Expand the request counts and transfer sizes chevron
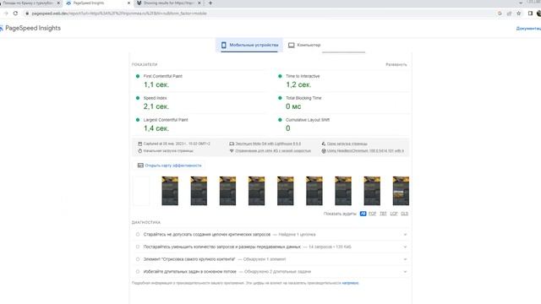This screenshot has height=304, width=541. pos(405,247)
